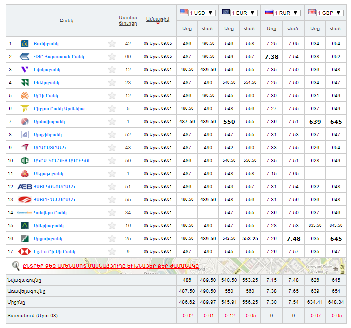Click the magnifier icon in the map banner
The height and width of the screenshot is (328, 351).
[16, 266]
